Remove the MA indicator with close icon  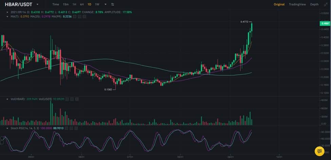(x=85, y=17)
